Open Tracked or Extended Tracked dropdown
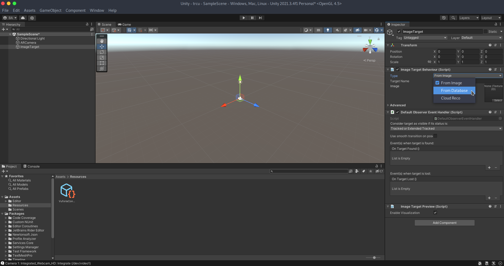The height and width of the screenshot is (266, 504). coord(446,129)
